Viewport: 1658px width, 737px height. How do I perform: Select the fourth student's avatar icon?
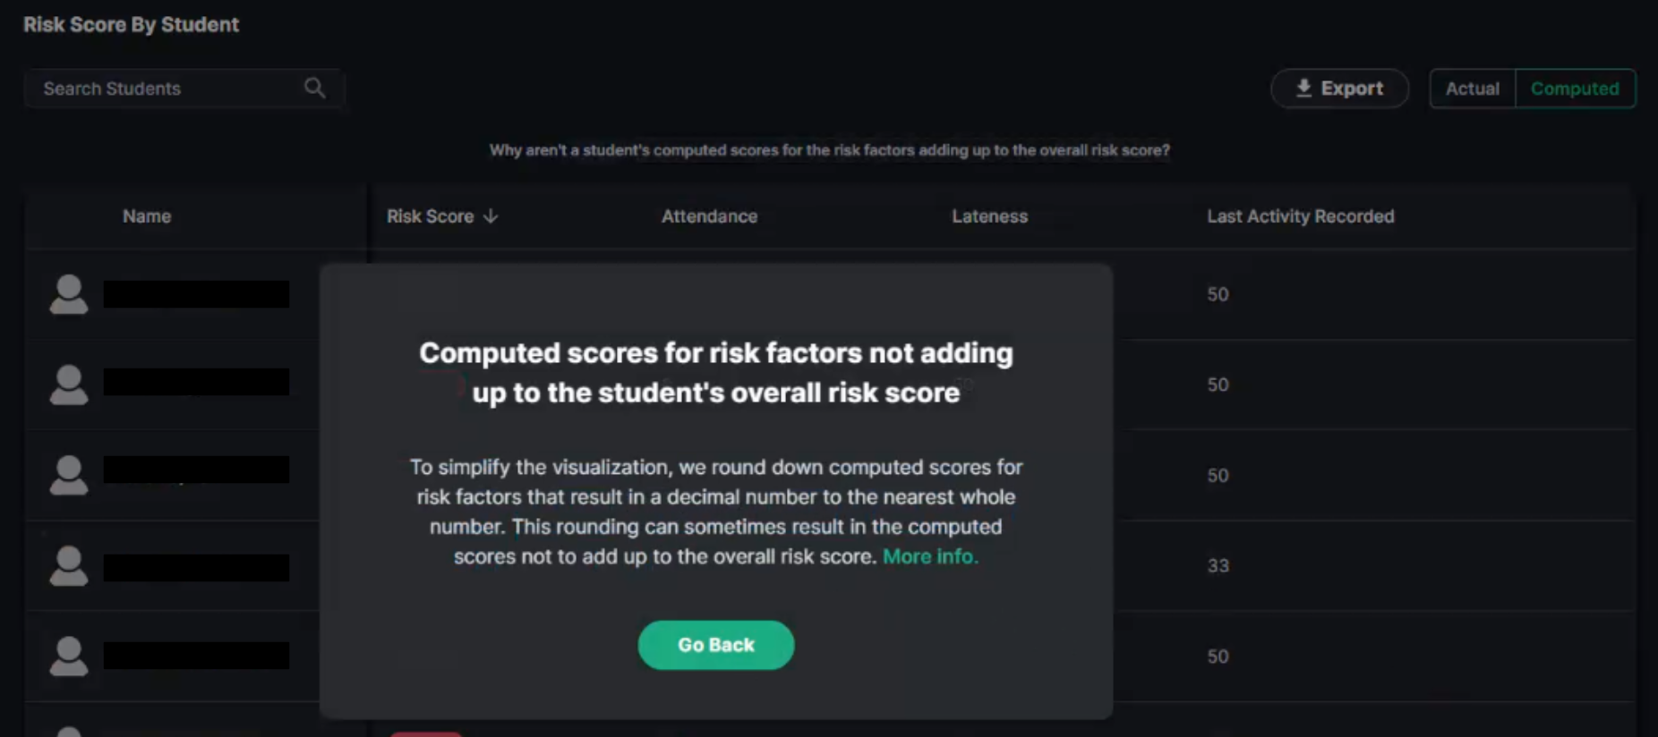coord(69,565)
